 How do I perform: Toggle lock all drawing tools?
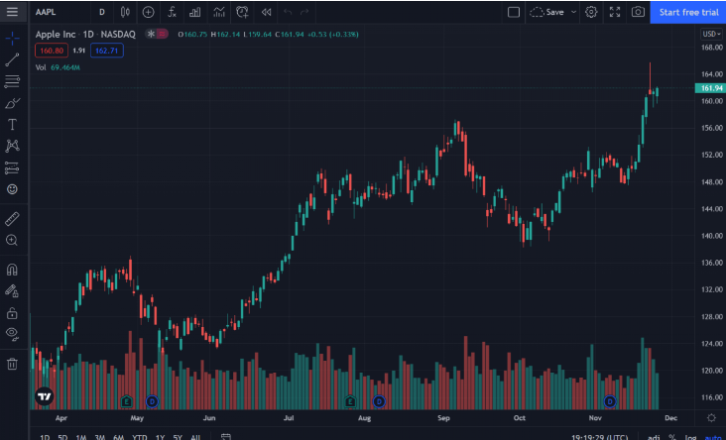[x=12, y=313]
